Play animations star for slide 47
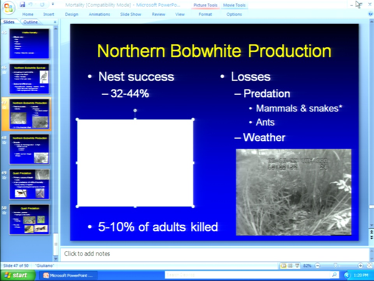This screenshot has width=374, height=281. pos(4,108)
